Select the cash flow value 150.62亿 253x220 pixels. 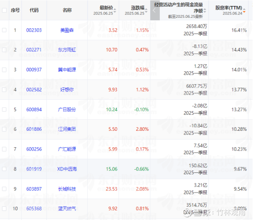(x=198, y=166)
